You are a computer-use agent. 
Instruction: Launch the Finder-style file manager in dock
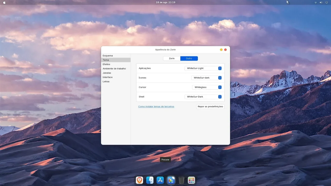(x=150, y=180)
